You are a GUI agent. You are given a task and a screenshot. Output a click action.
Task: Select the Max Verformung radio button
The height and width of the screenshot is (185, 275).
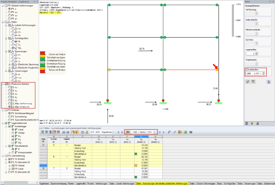coord(10,104)
